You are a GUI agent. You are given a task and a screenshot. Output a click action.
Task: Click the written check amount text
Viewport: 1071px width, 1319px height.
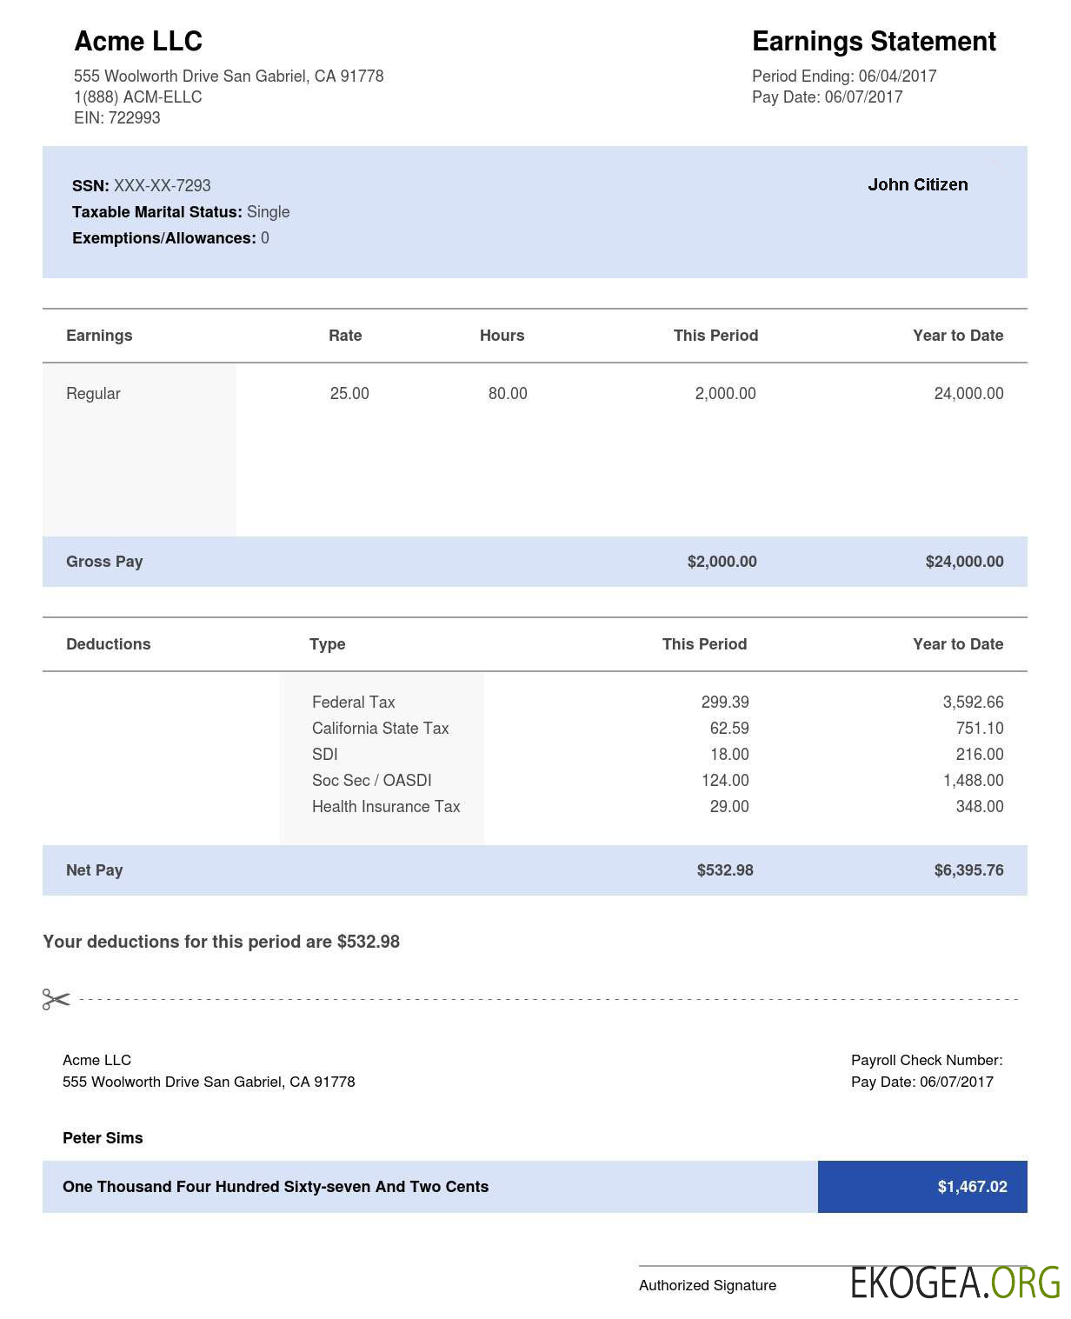pyautogui.click(x=276, y=1187)
